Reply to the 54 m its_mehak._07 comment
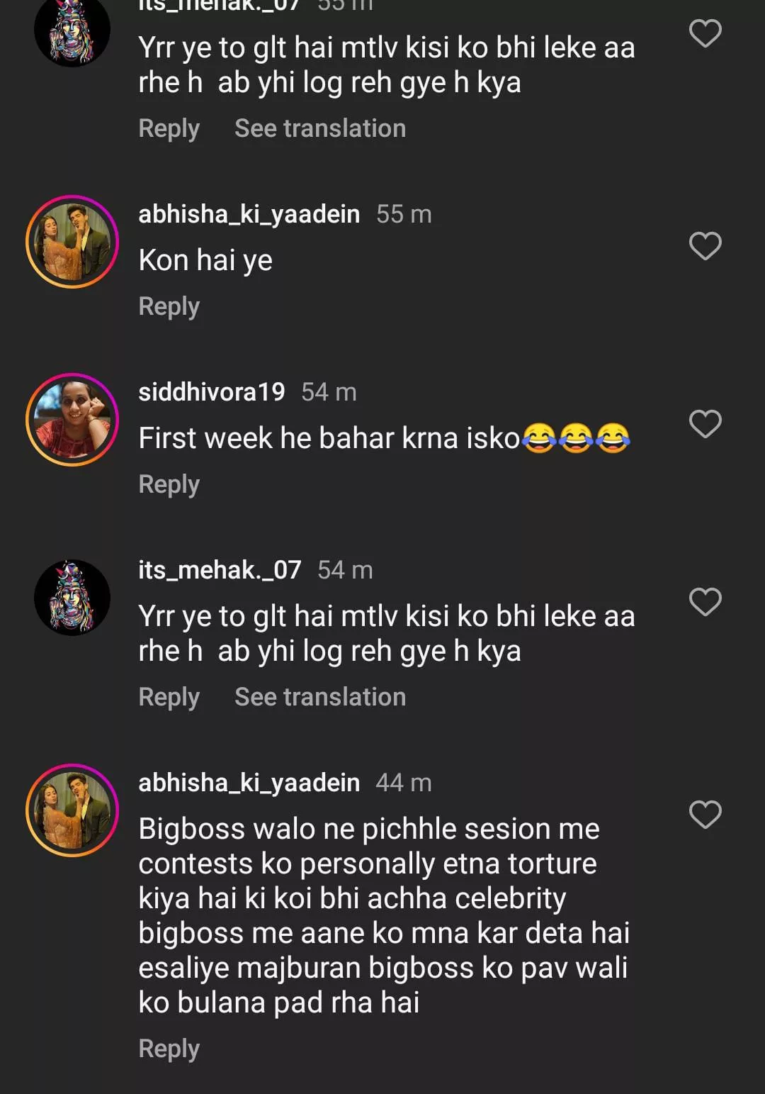Viewport: 765px width, 1094px height. (169, 697)
